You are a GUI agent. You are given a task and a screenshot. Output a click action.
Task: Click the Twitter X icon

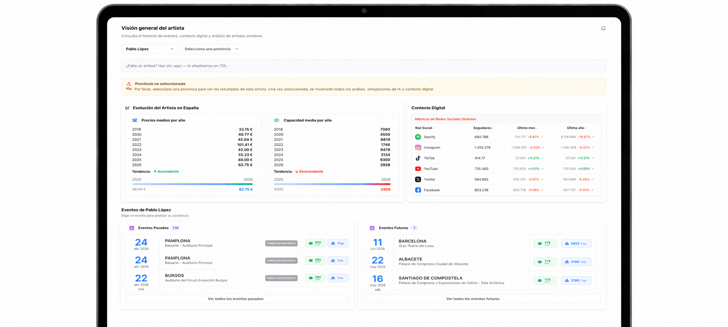click(418, 179)
